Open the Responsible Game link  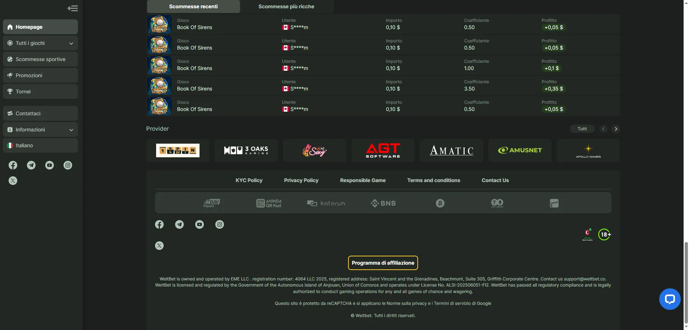363,180
